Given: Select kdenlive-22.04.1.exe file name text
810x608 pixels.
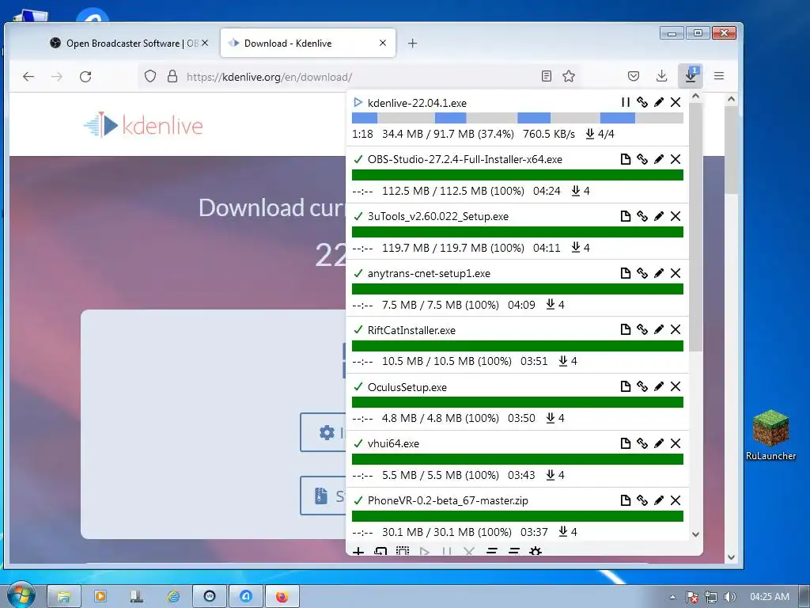Looking at the screenshot, I should [x=417, y=103].
